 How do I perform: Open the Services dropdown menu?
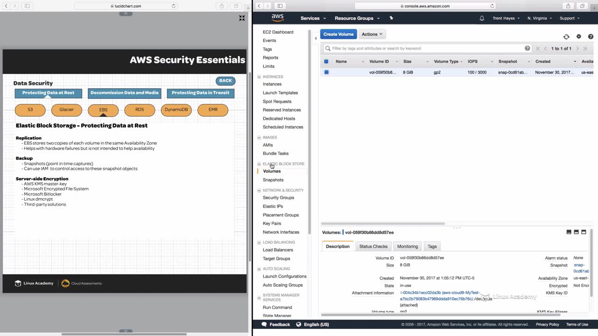click(313, 18)
